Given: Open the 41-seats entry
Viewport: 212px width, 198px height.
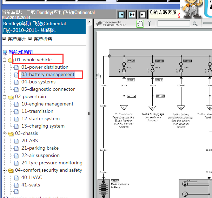Looking at the screenshot, I should pyautogui.click(x=31, y=185).
